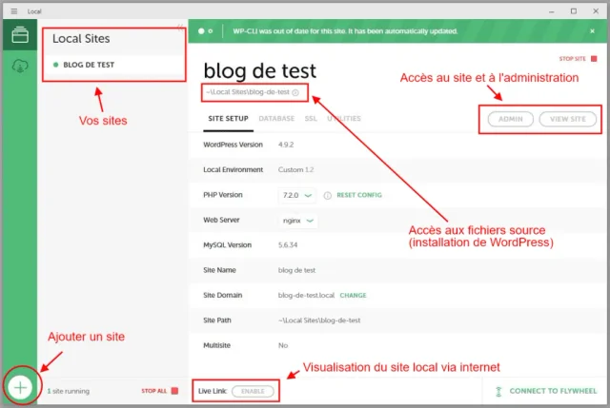Click info icon next to Reset Config
The width and height of the screenshot is (610, 408).
327,195
